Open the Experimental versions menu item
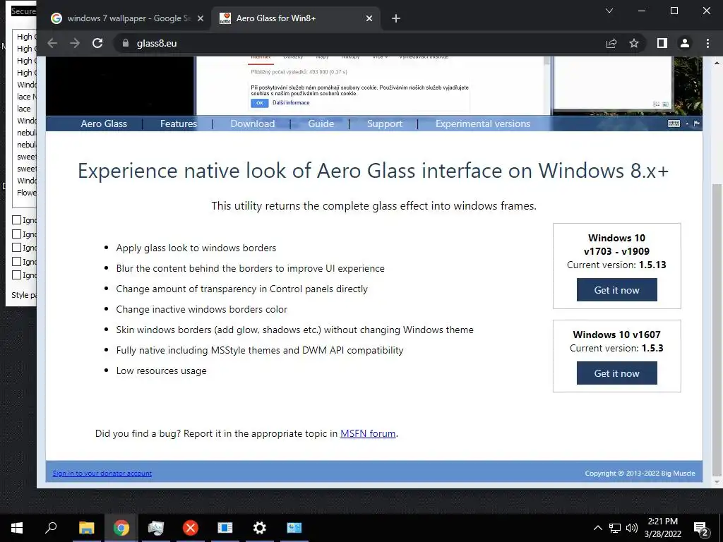 (x=483, y=124)
